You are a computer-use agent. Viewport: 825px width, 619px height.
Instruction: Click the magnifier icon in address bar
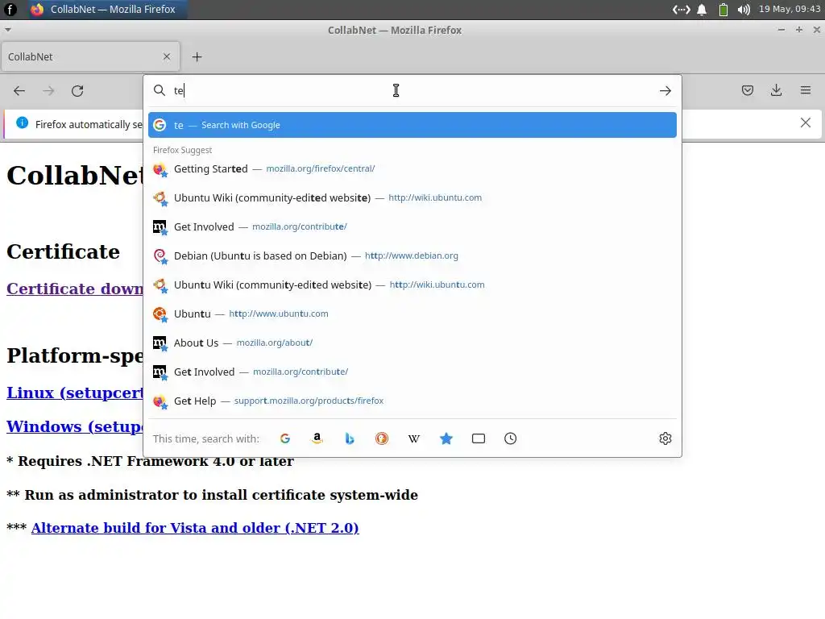[160, 90]
